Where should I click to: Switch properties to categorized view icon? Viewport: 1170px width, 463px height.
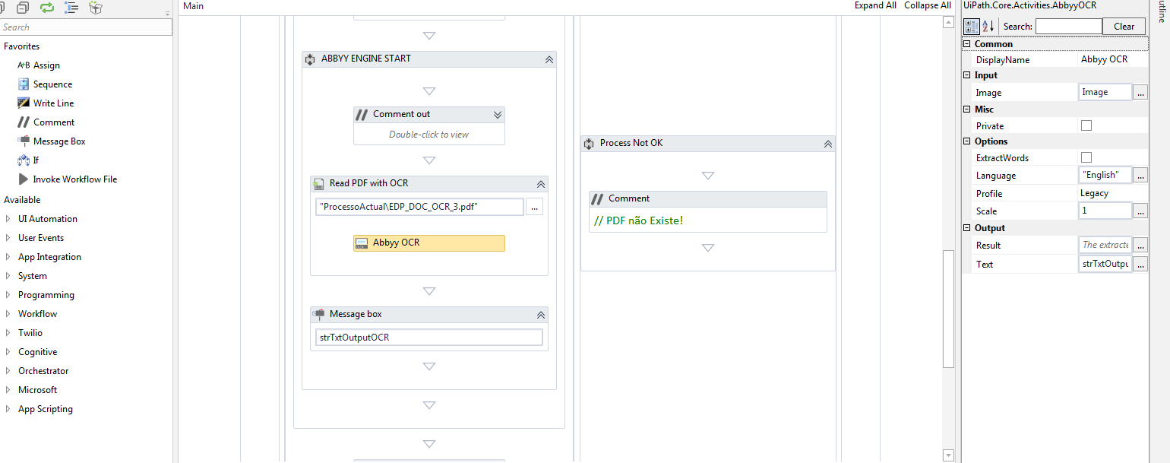[x=971, y=27]
